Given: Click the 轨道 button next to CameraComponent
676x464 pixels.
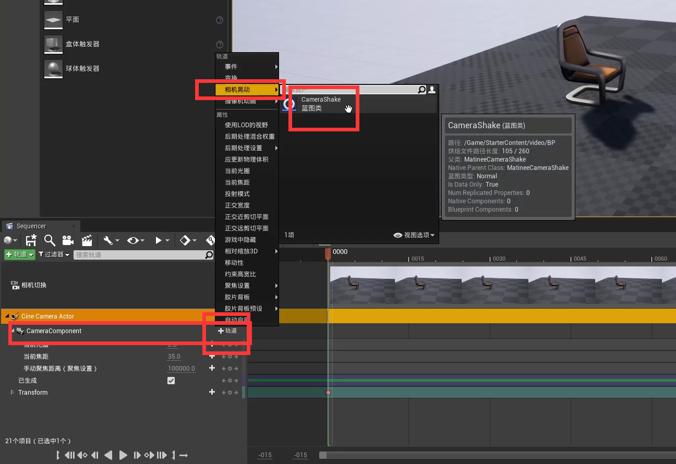Looking at the screenshot, I should (x=227, y=331).
